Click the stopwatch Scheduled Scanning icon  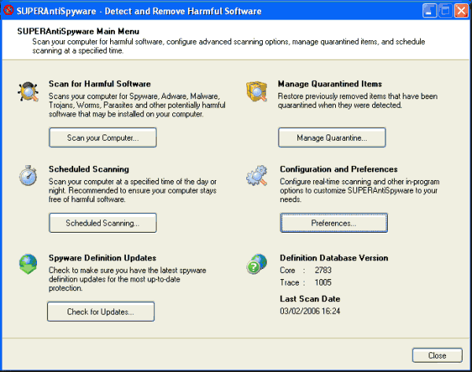28,175
